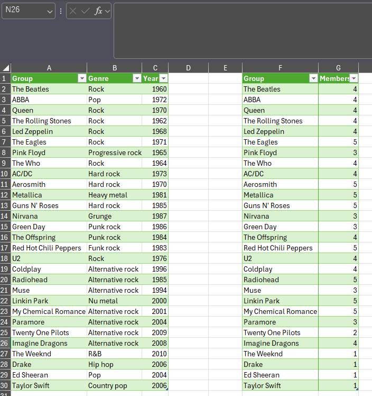Screen dimensions: 372x396
Task: Select row 12 header
Action: 5,195
